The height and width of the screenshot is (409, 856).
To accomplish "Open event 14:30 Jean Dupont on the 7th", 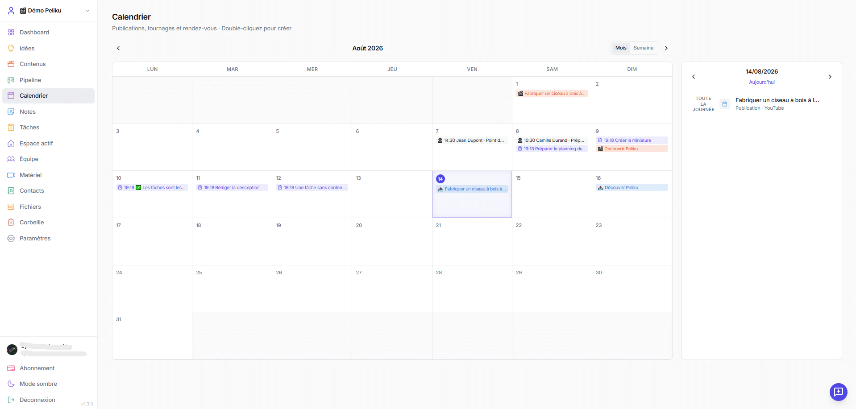I will [472, 140].
